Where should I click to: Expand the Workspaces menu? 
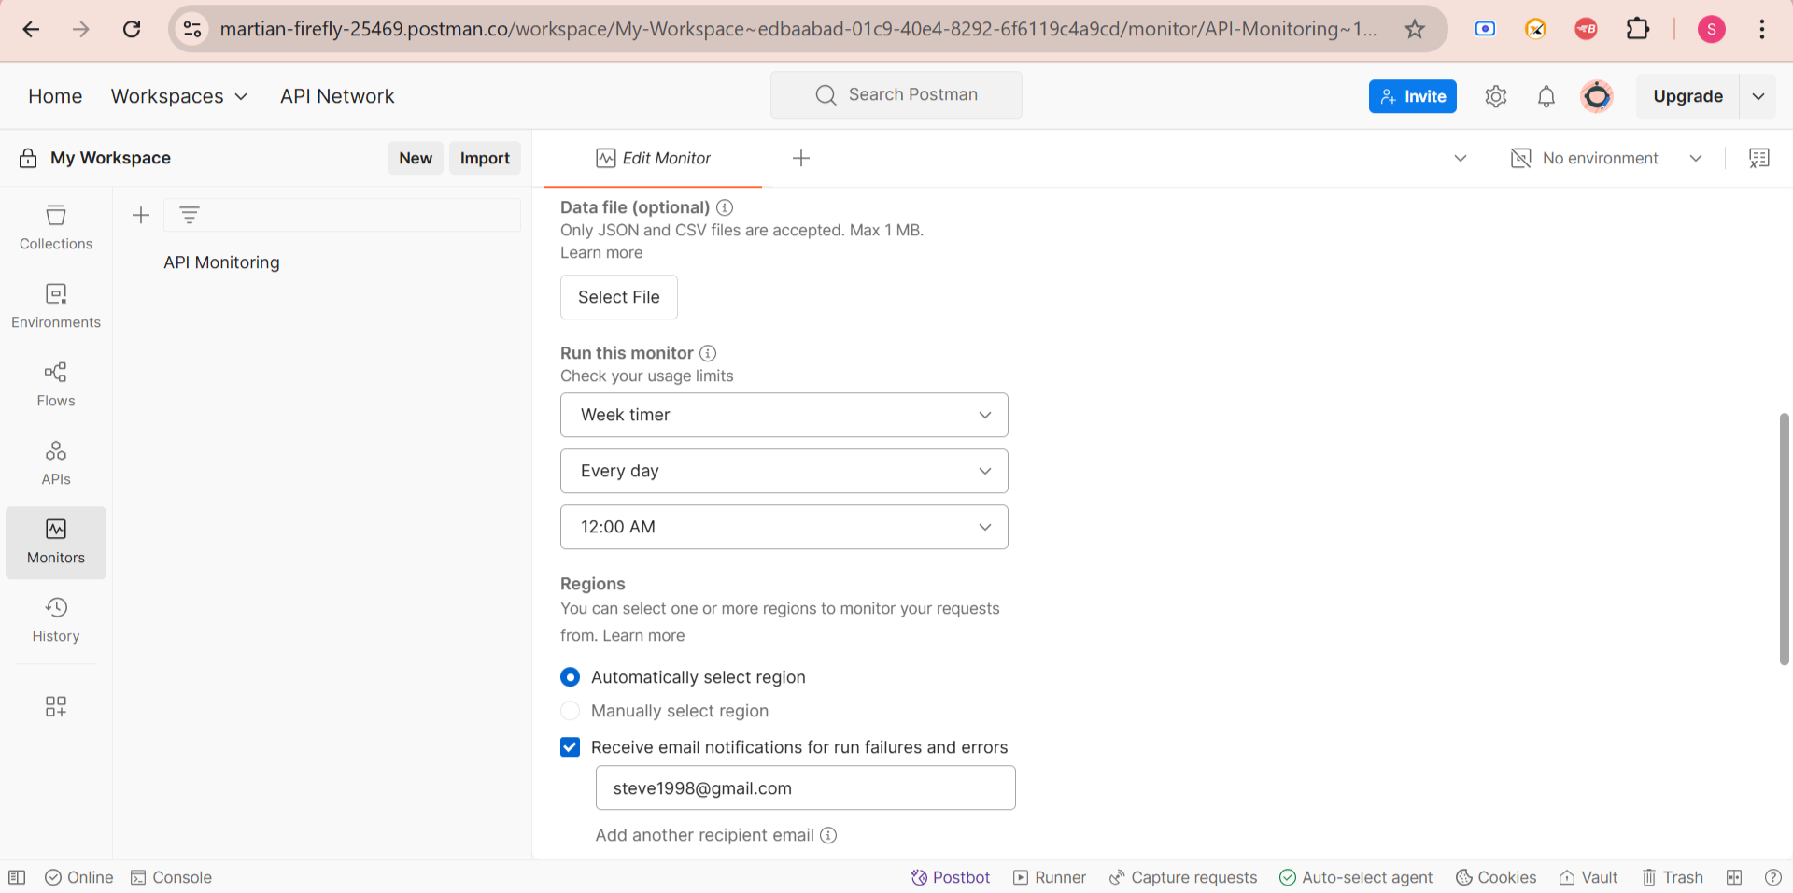point(179,96)
